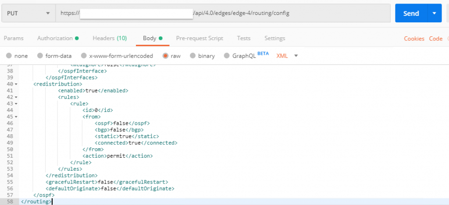Click the closing </routing> tag line
Image resolution: width=449 pixels, height=205 pixels.
pyautogui.click(x=36, y=201)
